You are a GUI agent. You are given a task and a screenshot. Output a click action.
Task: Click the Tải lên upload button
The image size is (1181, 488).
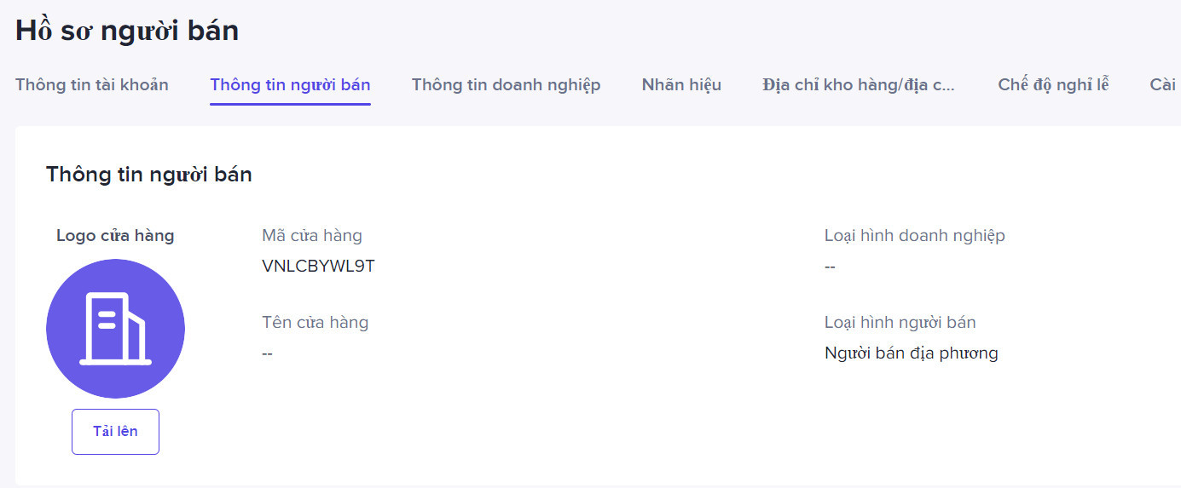(x=115, y=431)
